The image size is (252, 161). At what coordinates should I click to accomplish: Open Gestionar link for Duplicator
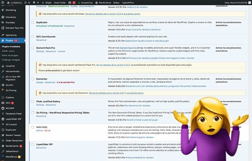pos(156,30)
